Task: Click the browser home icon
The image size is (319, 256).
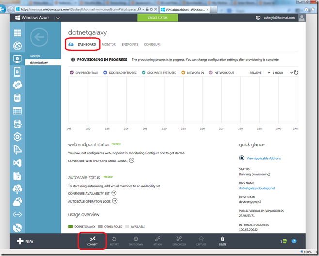Action: [306, 9]
